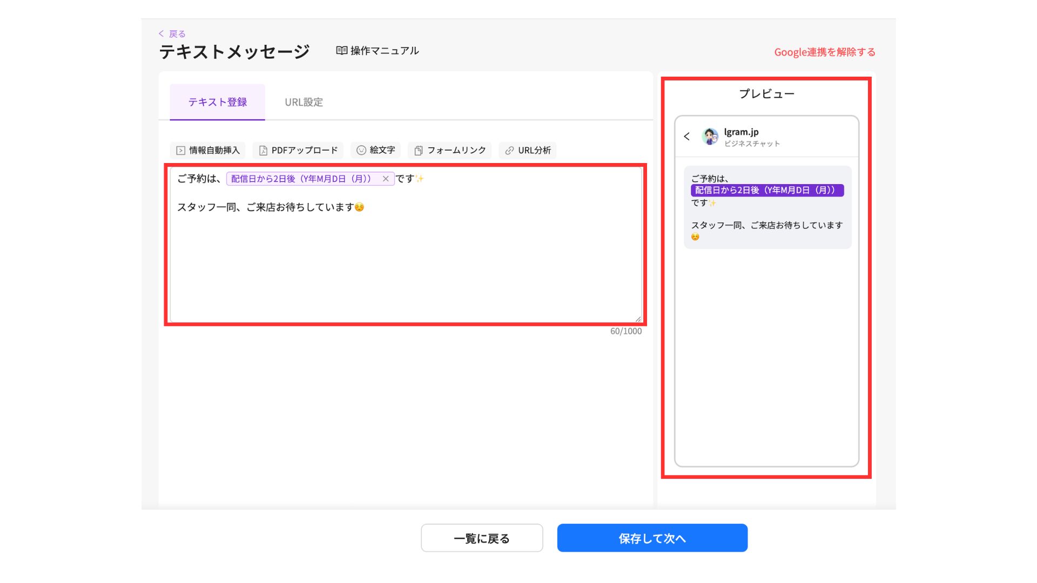Select the テキスト登録 tab
1037x583 pixels.
217,102
